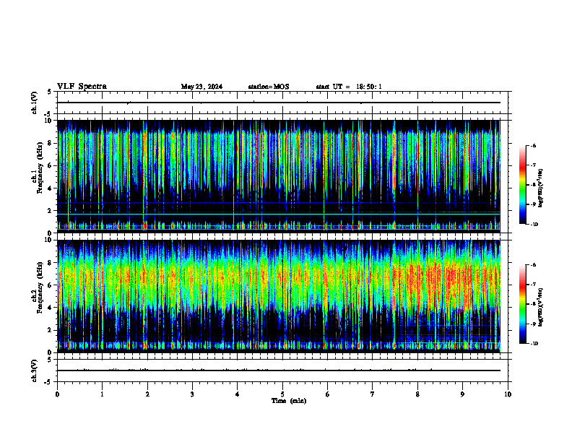Click the ch.1 colorbar log(PSD) label
Viewport: 572px width, 442px height.
pos(541,188)
